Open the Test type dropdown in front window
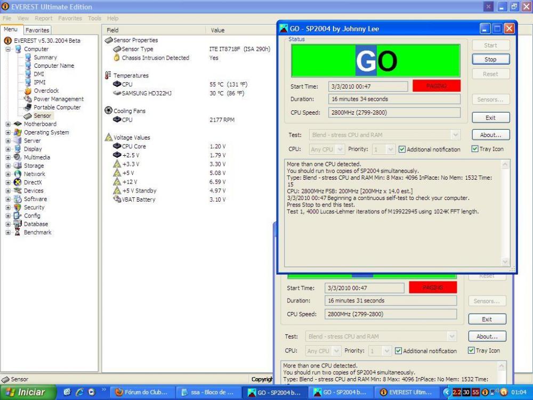 pyautogui.click(x=455, y=135)
